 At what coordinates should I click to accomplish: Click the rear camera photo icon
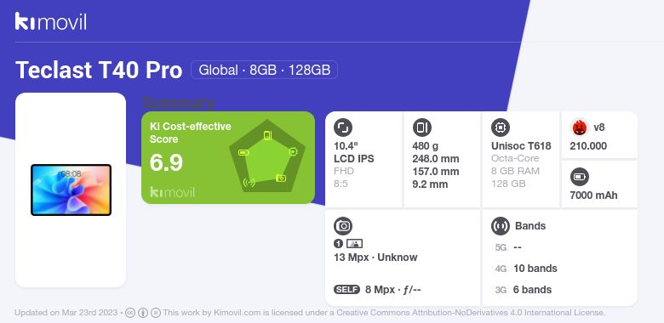pyautogui.click(x=354, y=243)
